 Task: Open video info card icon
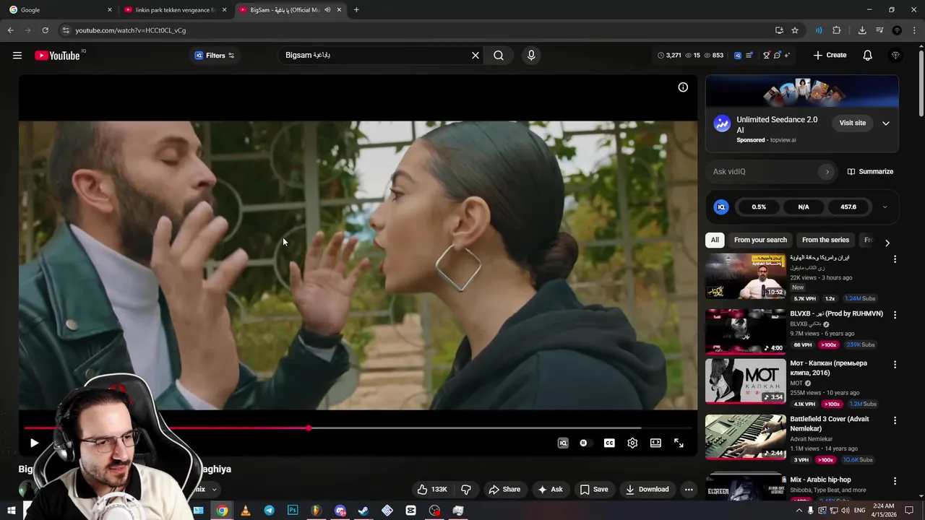tap(683, 87)
